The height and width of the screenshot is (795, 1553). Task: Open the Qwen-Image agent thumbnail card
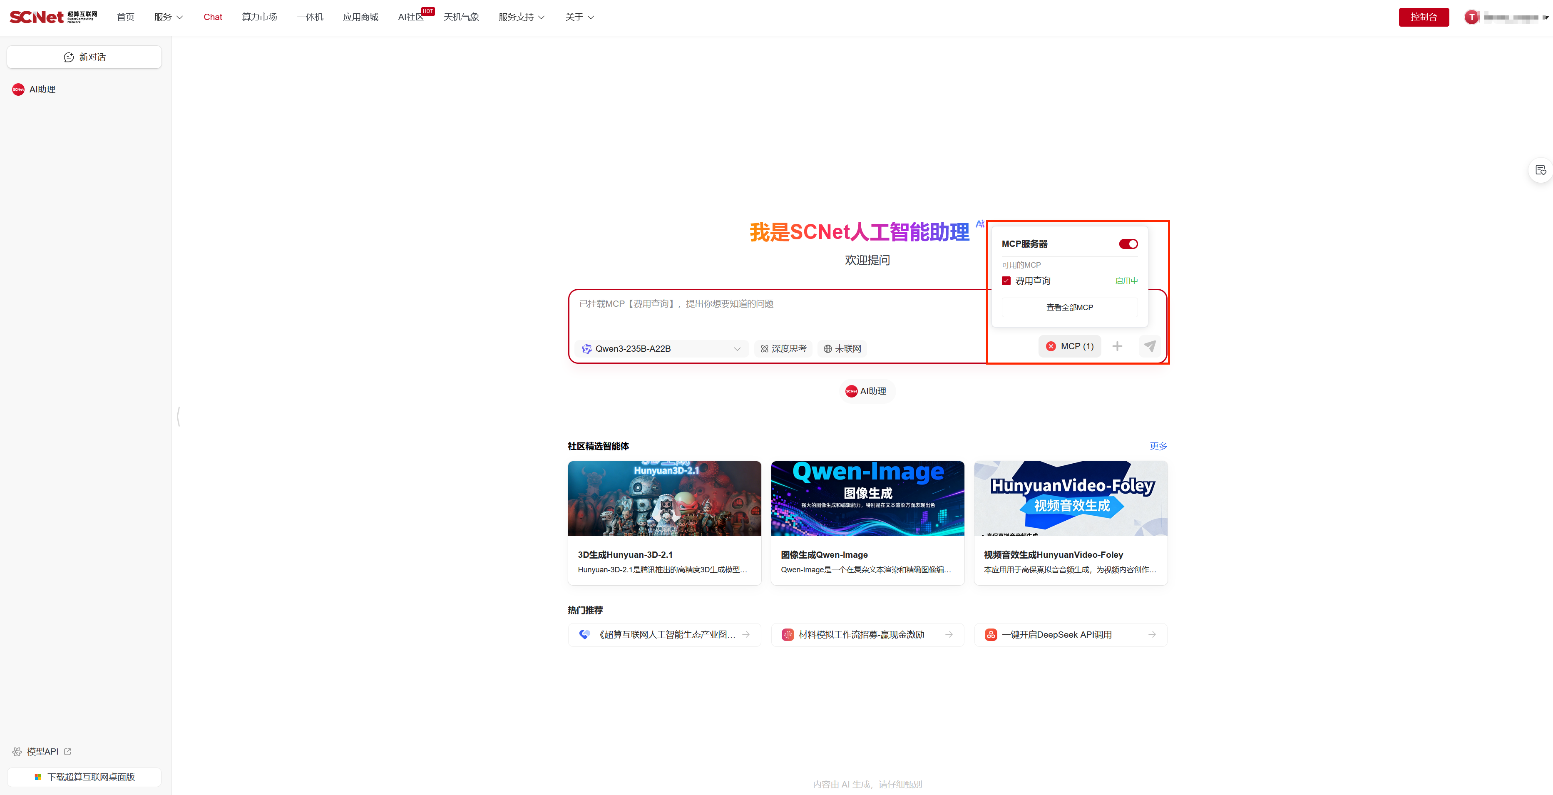coord(867,499)
